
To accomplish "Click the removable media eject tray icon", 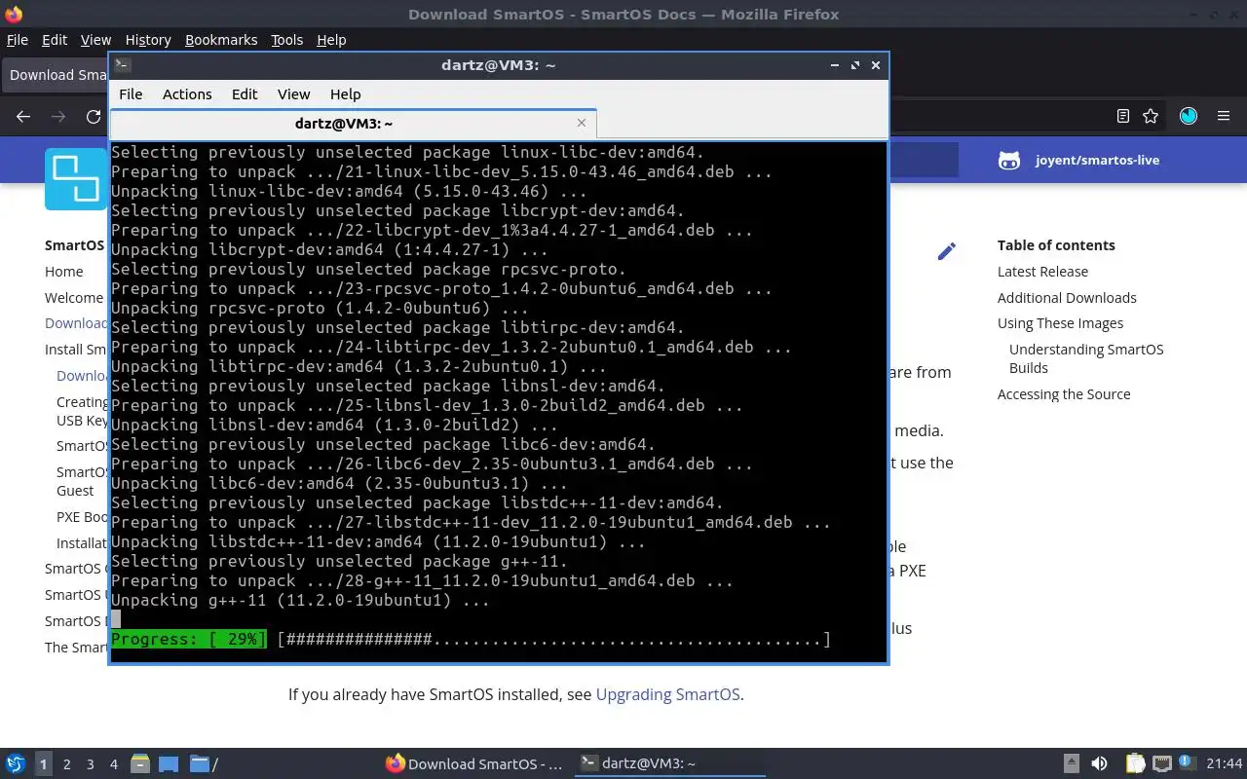I will coord(1071,763).
